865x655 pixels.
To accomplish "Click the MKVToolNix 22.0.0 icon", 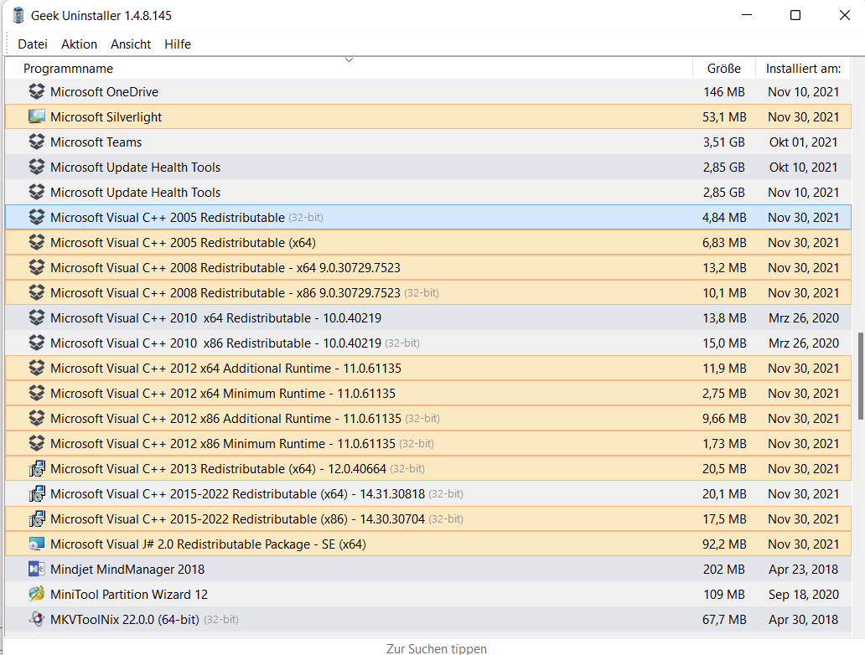I will [x=36, y=619].
